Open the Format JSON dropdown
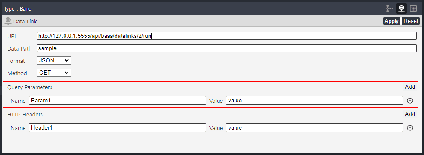 [54, 61]
